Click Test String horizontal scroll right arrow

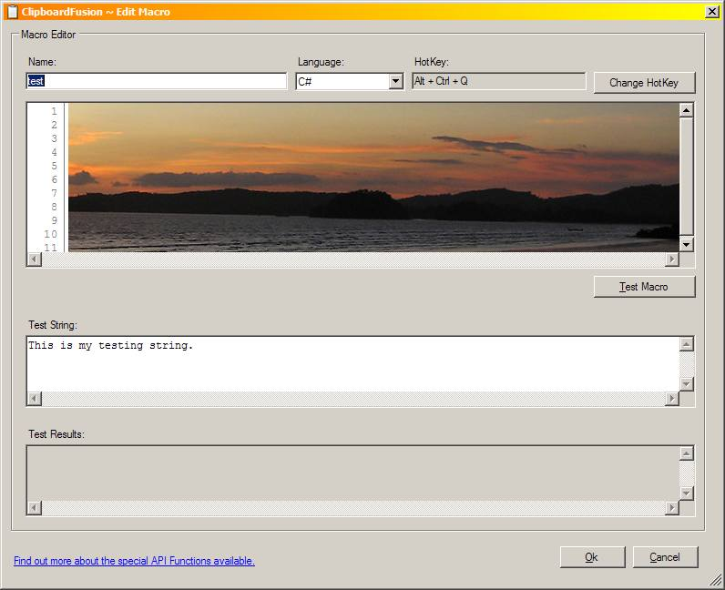point(672,399)
